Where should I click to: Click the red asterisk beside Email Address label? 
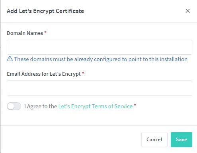coord(83,73)
